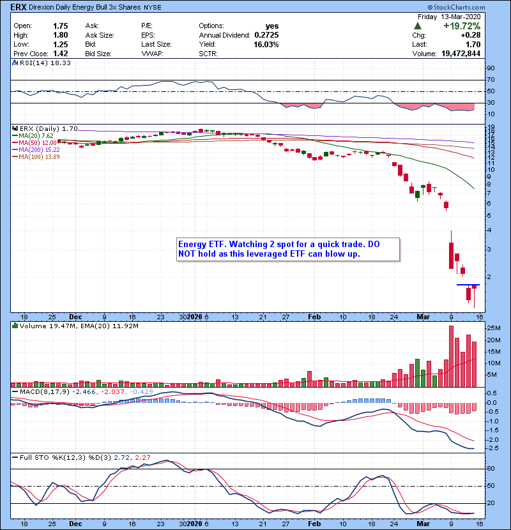Click the stochastic %K value 2.72
The height and width of the screenshot is (530, 511).
122,458
